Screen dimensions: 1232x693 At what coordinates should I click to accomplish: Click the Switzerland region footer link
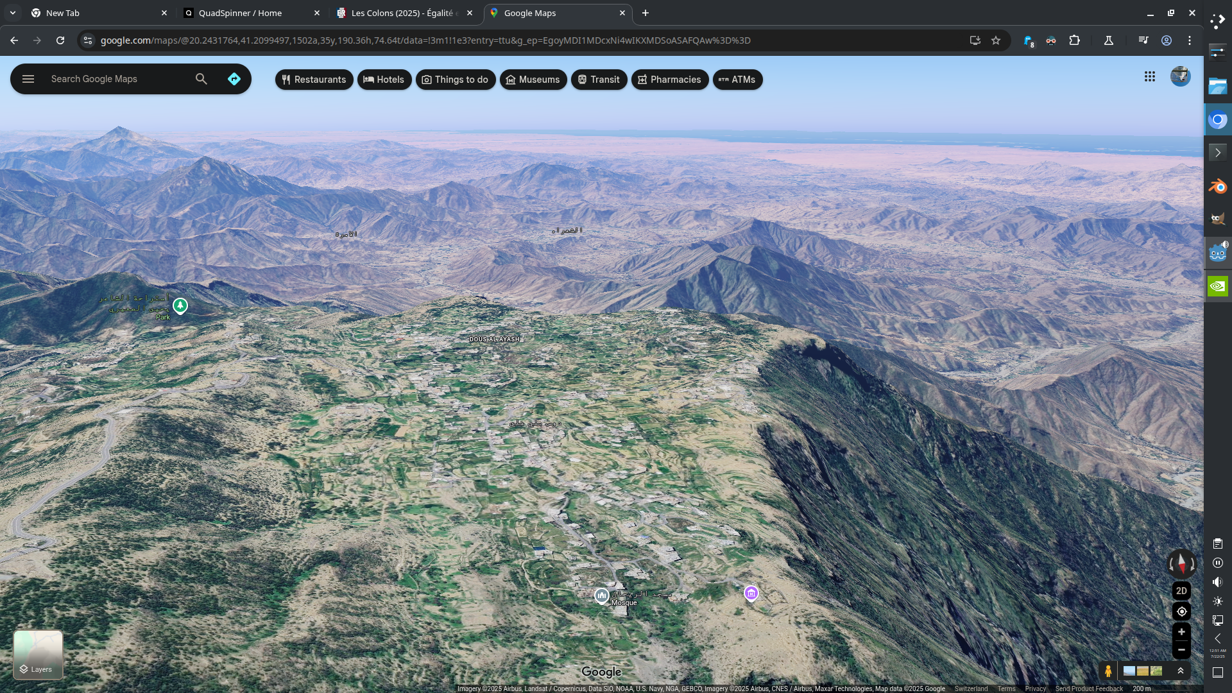pyautogui.click(x=971, y=689)
